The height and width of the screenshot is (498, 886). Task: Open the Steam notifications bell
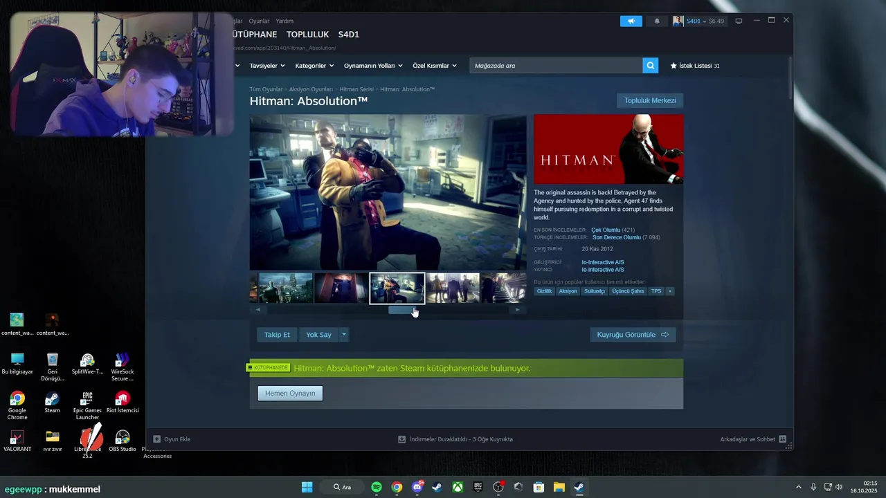click(x=657, y=21)
